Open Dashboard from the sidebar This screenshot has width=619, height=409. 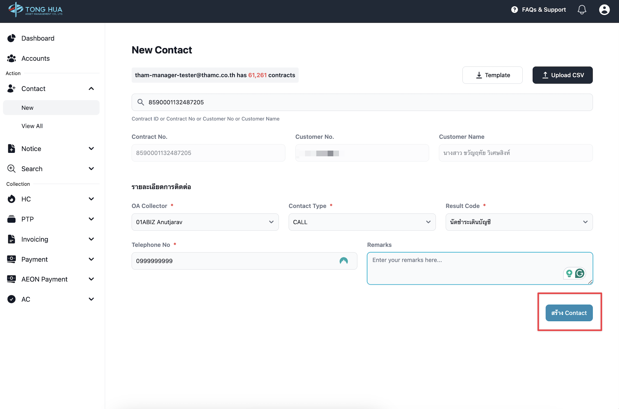pyautogui.click(x=38, y=38)
